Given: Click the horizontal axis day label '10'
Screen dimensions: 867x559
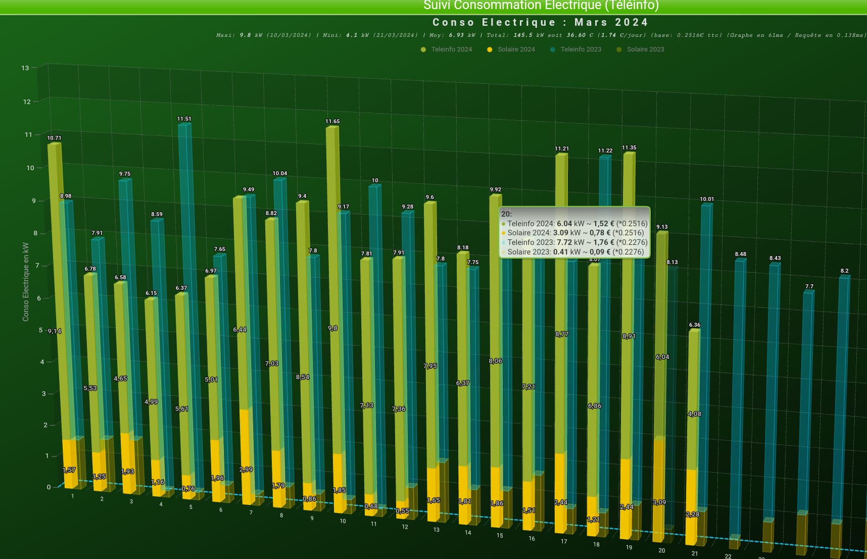Looking at the screenshot, I should (x=343, y=521).
